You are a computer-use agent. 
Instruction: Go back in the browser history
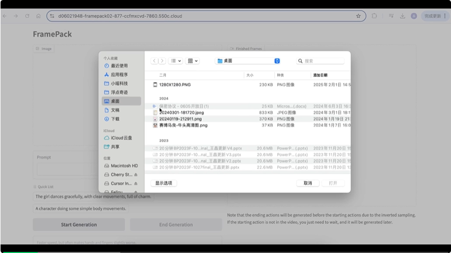(x=5, y=16)
